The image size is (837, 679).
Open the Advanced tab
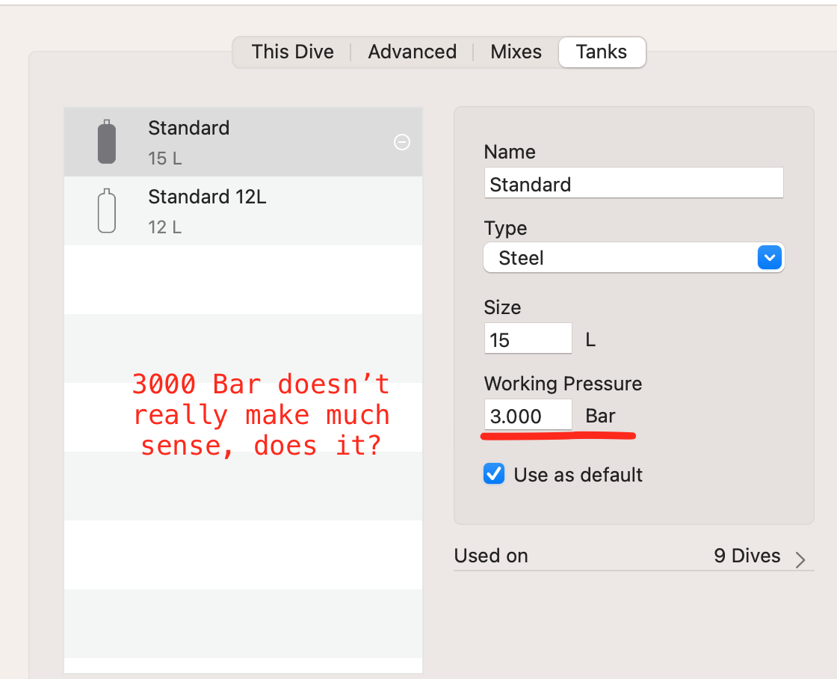click(412, 52)
